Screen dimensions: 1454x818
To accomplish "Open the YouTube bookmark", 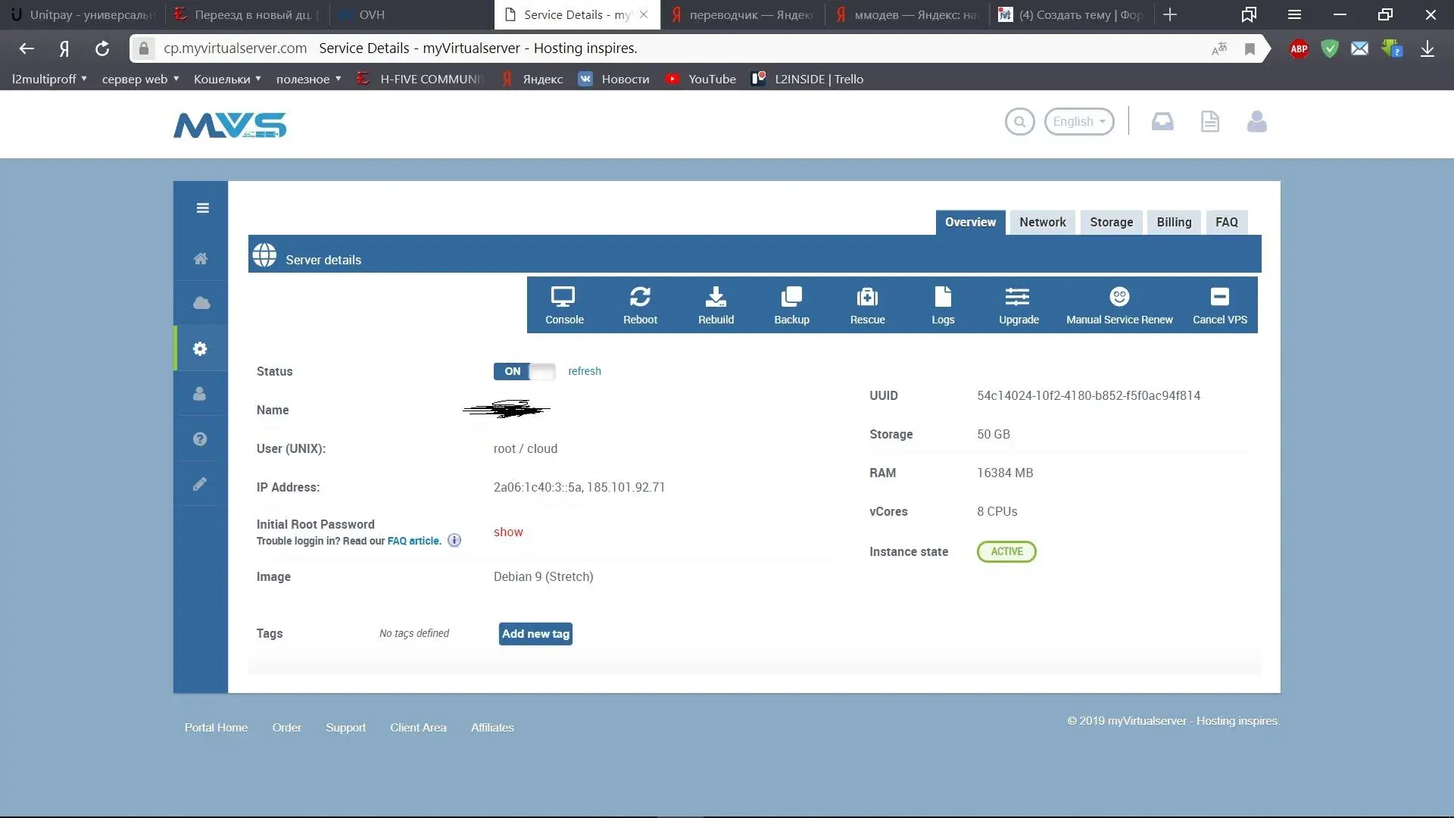I will point(700,79).
